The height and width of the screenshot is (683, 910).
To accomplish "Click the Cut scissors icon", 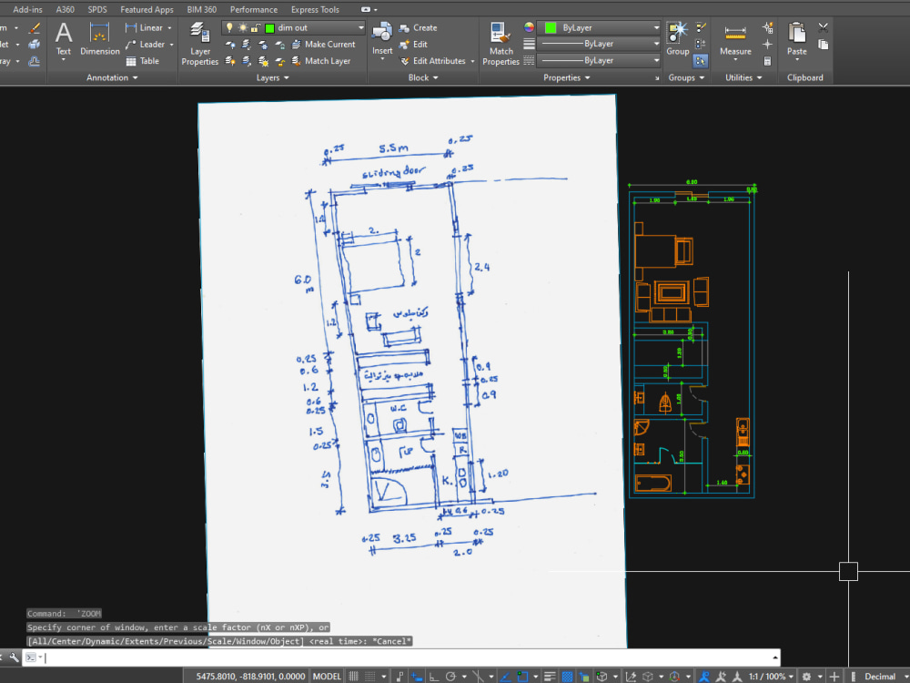I will pos(823,28).
